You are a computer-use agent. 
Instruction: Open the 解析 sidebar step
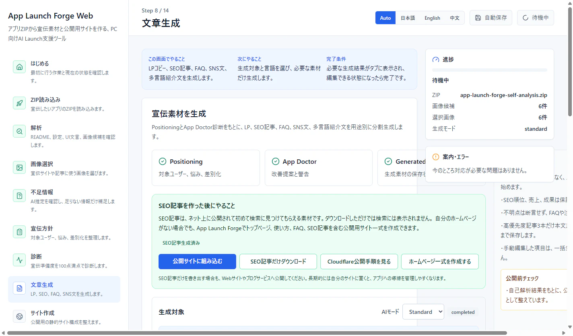pyautogui.click(x=64, y=136)
